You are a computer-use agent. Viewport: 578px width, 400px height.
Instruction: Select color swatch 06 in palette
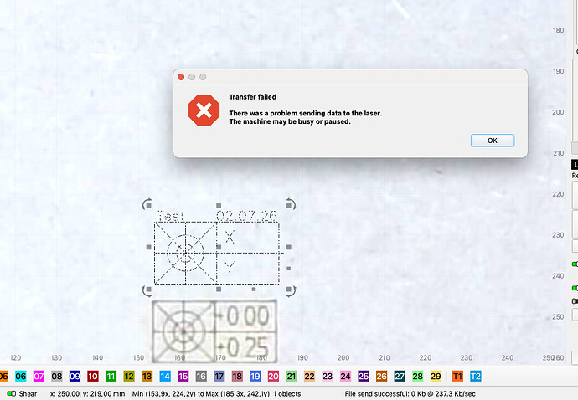(21, 376)
